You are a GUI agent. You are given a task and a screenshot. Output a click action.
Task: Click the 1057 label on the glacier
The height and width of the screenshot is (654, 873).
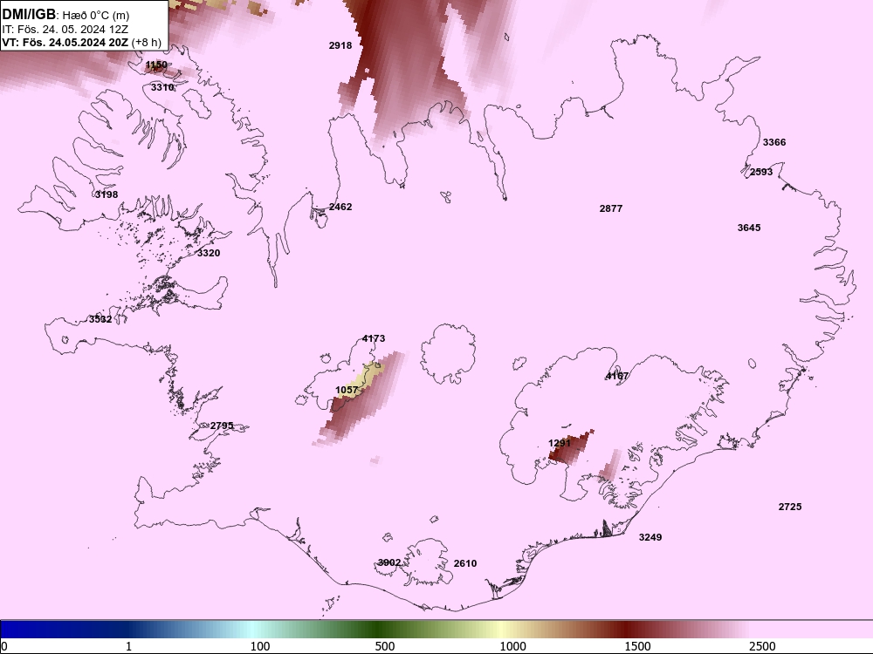click(347, 391)
